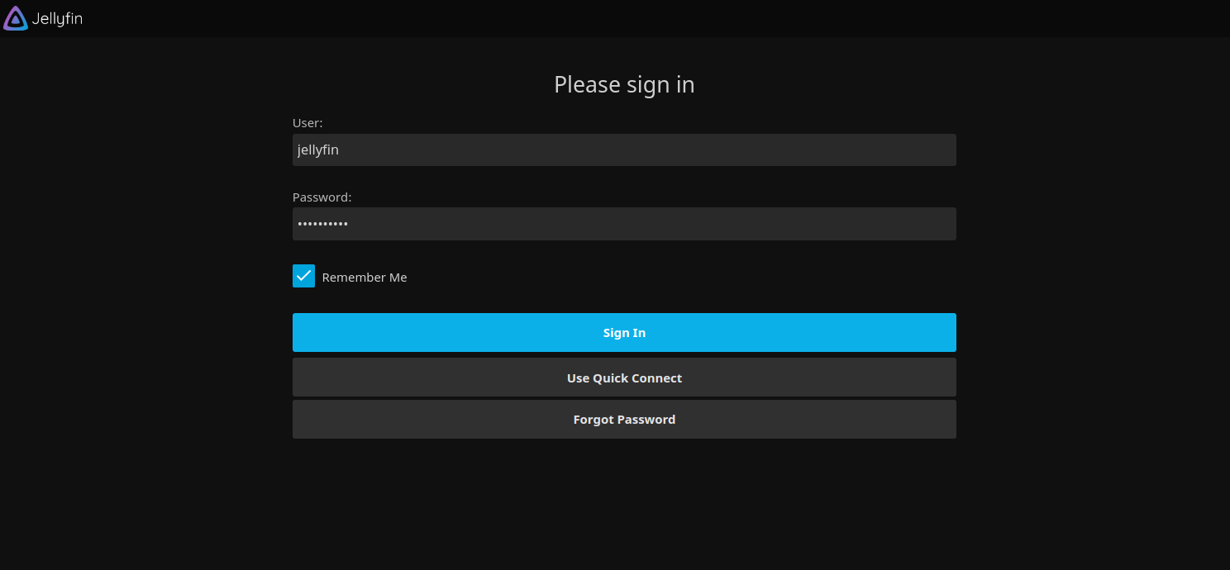Viewport: 1230px width, 570px height.
Task: Click the "User:" field label
Action: point(307,123)
